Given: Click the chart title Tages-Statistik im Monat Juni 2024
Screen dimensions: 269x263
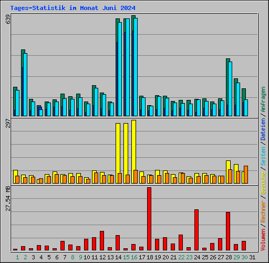Looking at the screenshot, I should point(73,8).
